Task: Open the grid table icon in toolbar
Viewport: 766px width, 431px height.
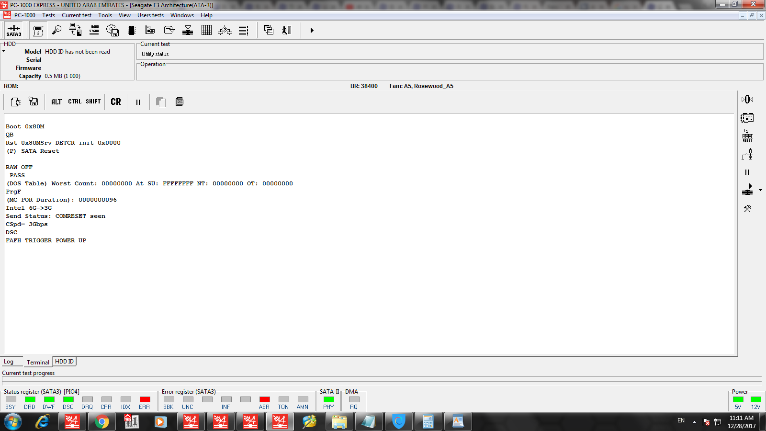Action: (x=206, y=30)
